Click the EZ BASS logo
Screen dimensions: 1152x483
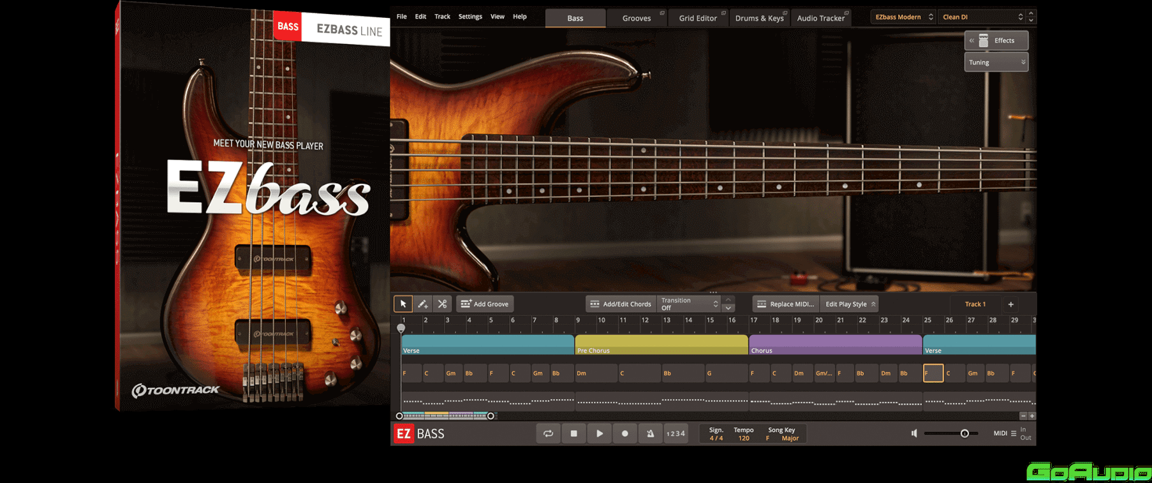click(419, 434)
